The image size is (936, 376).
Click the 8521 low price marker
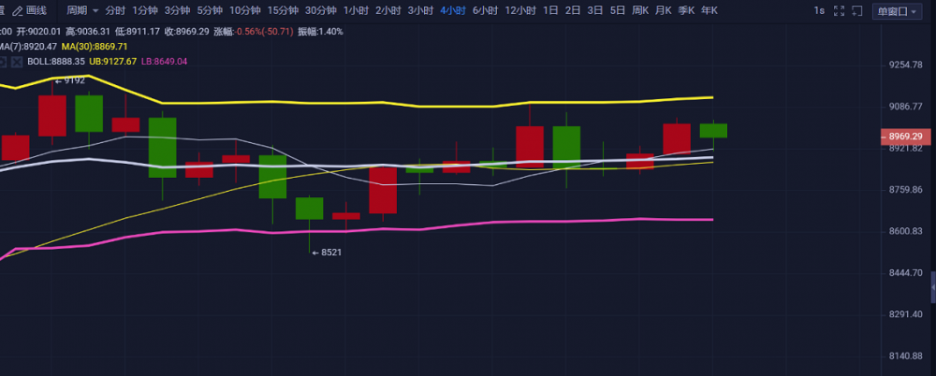pyautogui.click(x=326, y=253)
